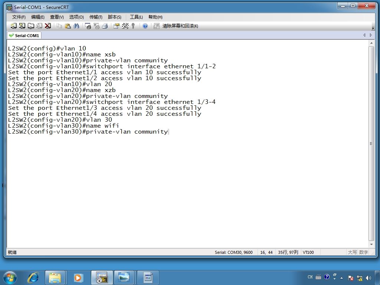Viewport: 380px width, 285px height.
Task: Open the Windows Start button
Action: coord(10,278)
